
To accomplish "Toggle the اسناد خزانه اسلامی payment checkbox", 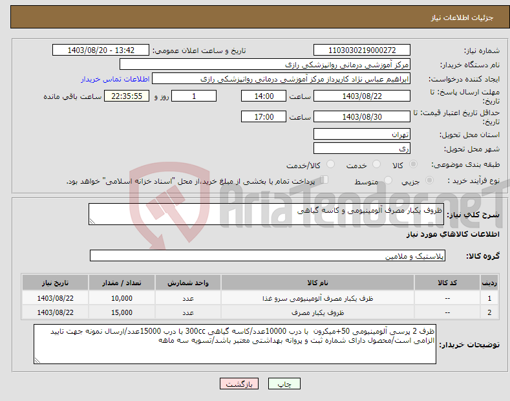I will tap(324, 180).
